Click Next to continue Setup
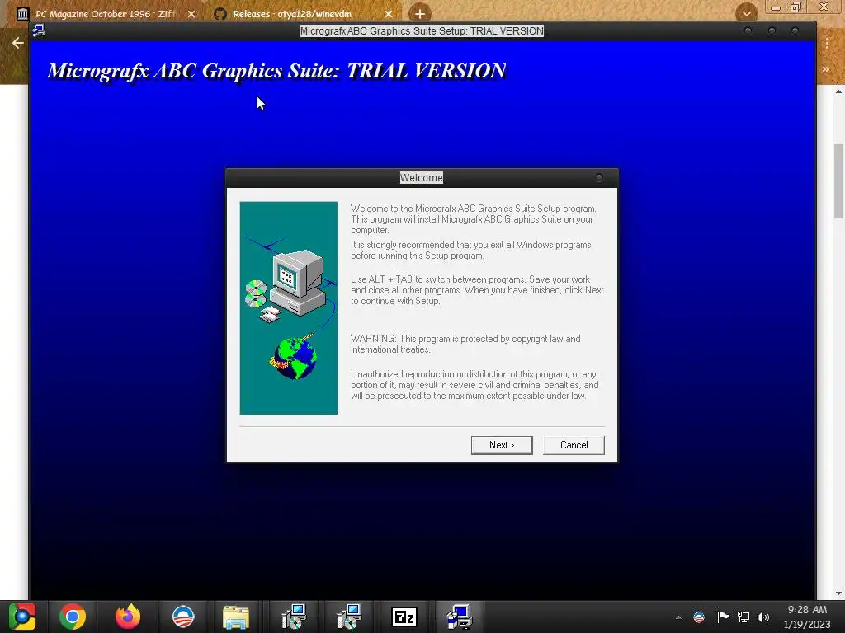The height and width of the screenshot is (633, 845). 502,445
